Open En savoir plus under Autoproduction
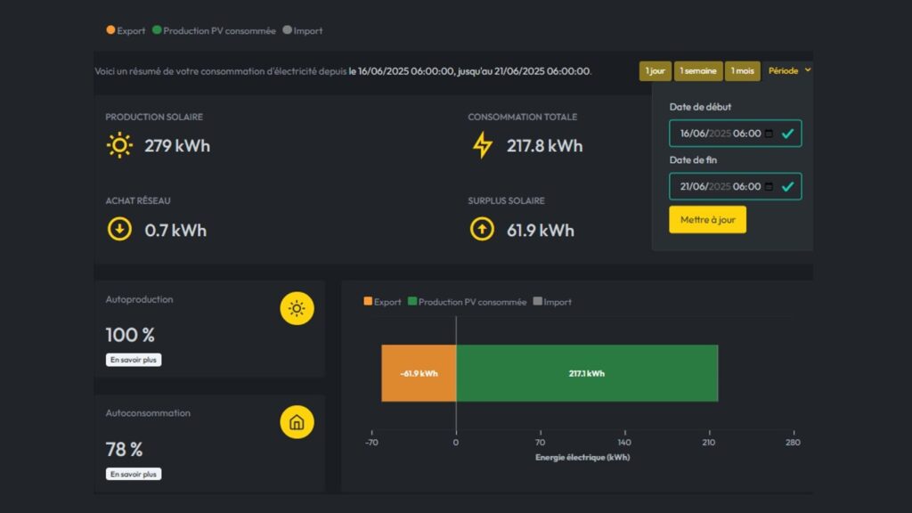 [134, 360]
